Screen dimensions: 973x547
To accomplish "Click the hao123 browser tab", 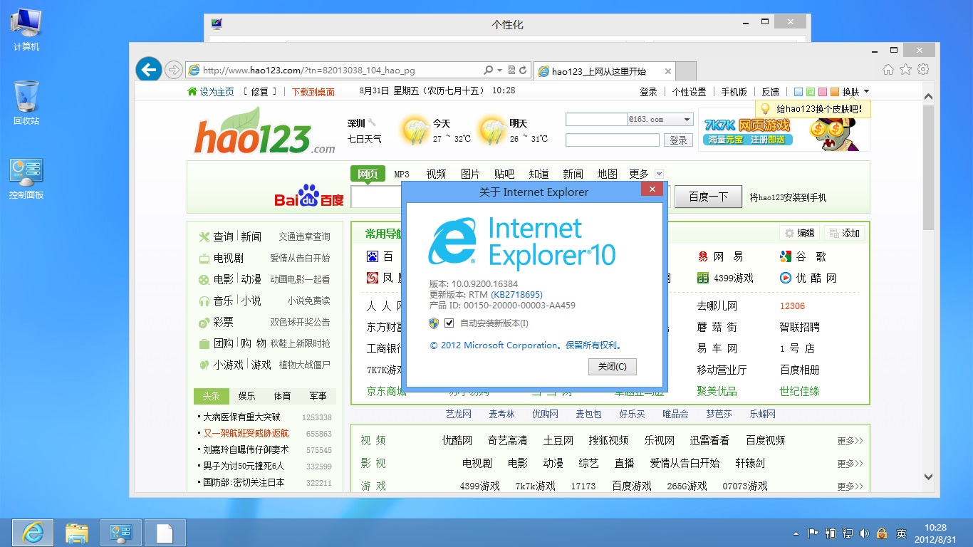I will pos(604,71).
